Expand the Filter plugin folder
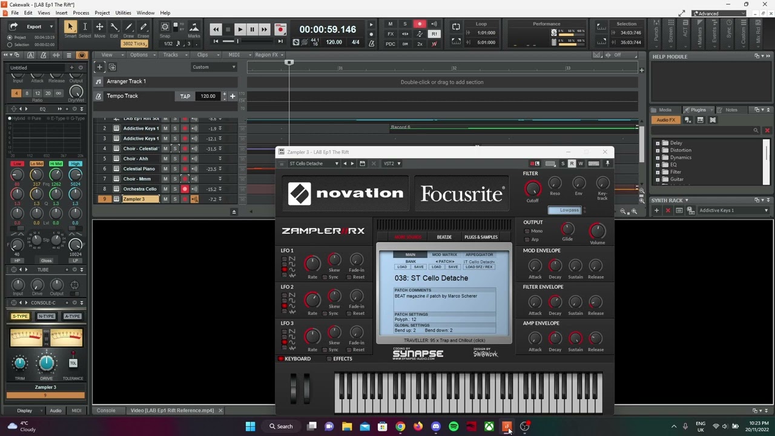The height and width of the screenshot is (436, 775). click(x=658, y=173)
